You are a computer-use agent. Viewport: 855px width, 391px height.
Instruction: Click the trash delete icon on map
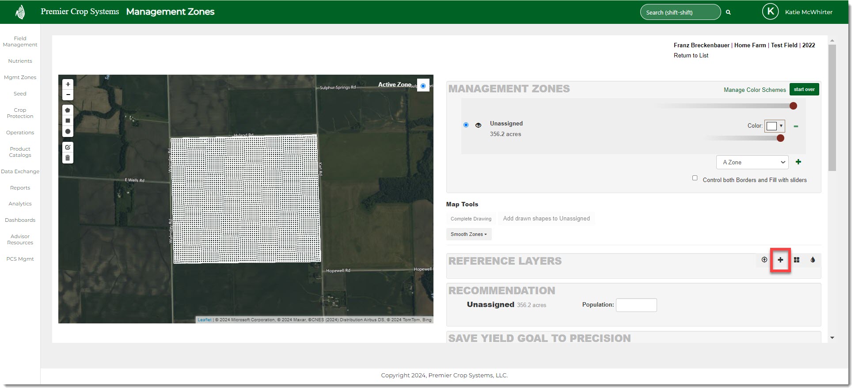(68, 158)
